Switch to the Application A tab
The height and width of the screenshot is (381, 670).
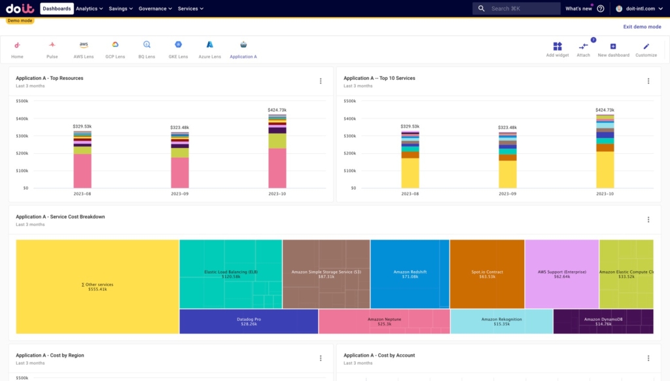pyautogui.click(x=243, y=50)
